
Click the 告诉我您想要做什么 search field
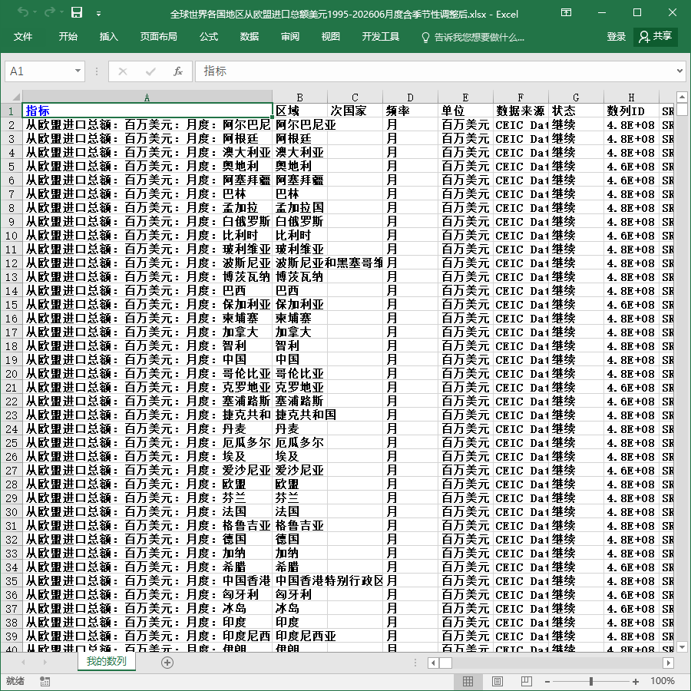[x=473, y=37]
